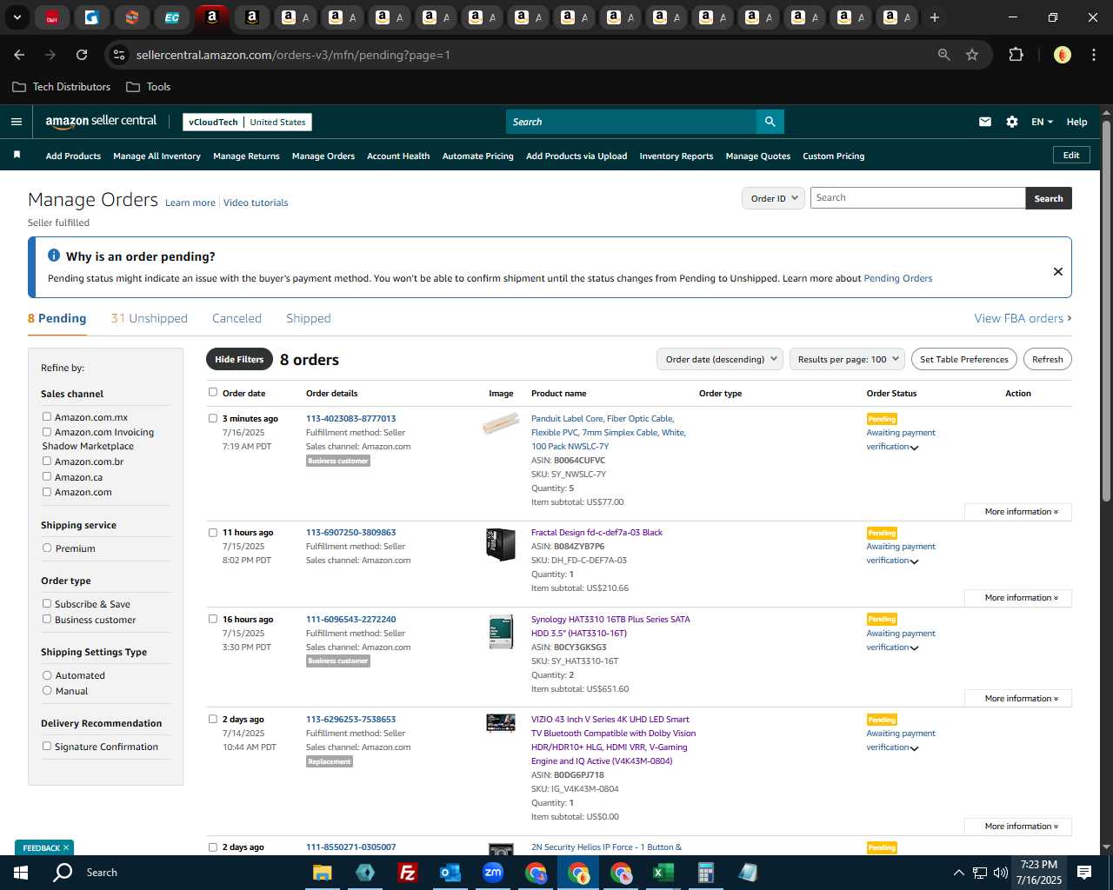Image resolution: width=1113 pixels, height=890 pixels.
Task: Expand More information for the VIZIO order
Action: pyautogui.click(x=1018, y=827)
